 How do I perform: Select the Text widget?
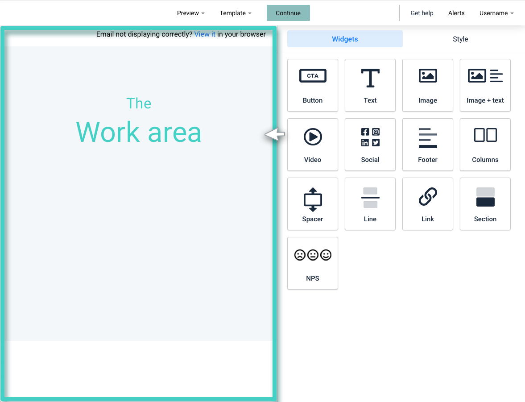click(370, 85)
